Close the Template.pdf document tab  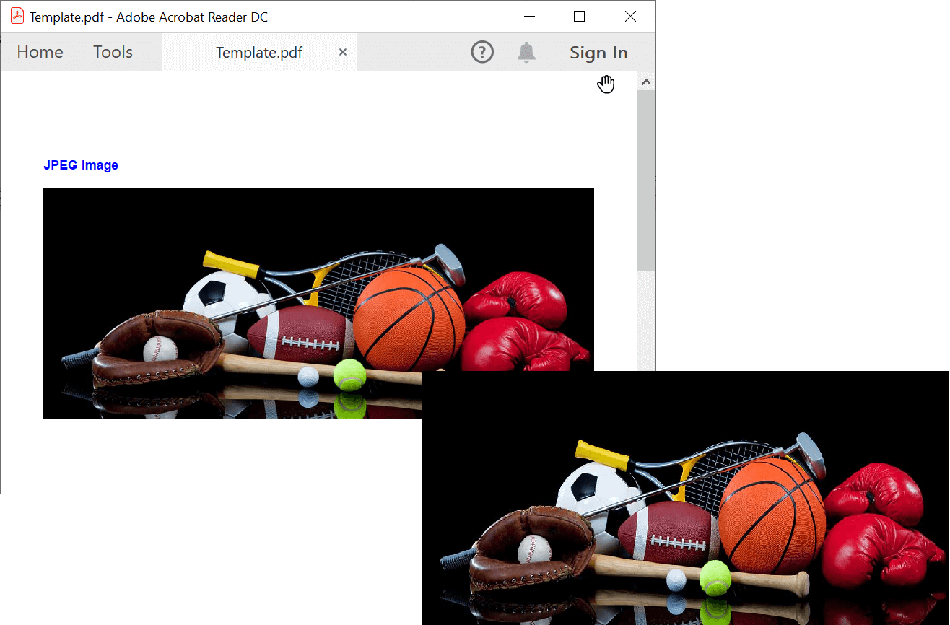(x=343, y=52)
